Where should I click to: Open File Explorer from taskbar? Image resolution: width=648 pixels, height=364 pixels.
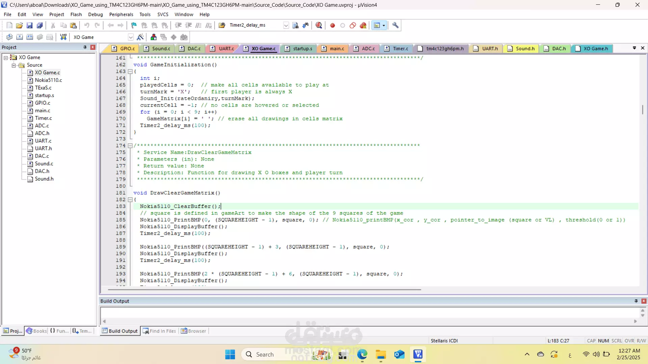tap(381, 355)
